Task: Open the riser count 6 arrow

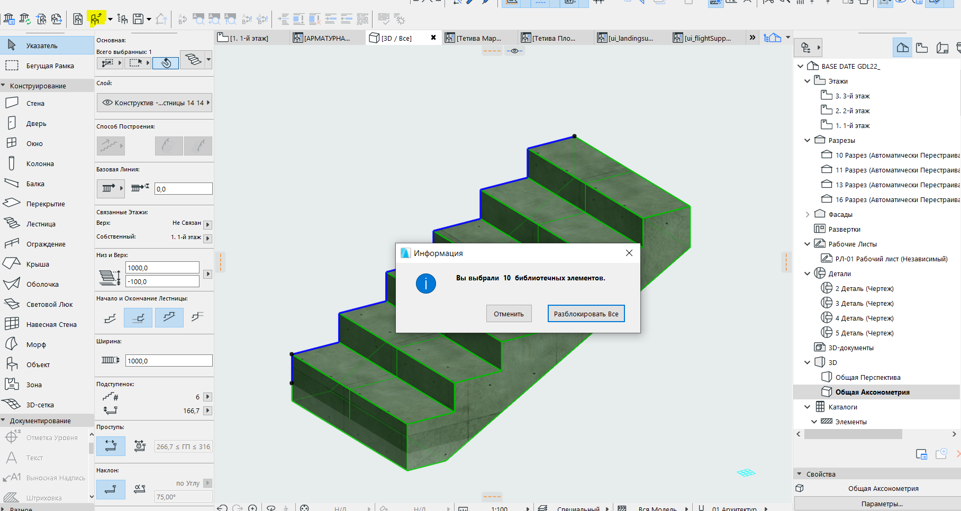Action: coord(208,397)
